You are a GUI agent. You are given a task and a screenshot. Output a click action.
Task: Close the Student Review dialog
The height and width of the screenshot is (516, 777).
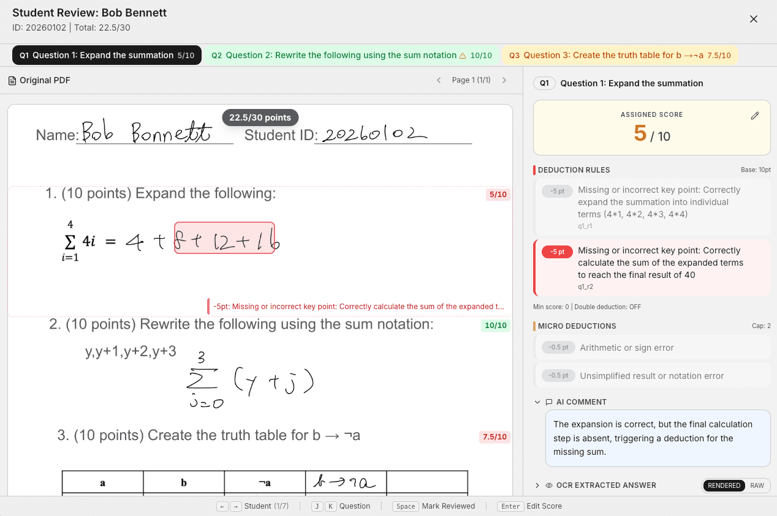(754, 19)
